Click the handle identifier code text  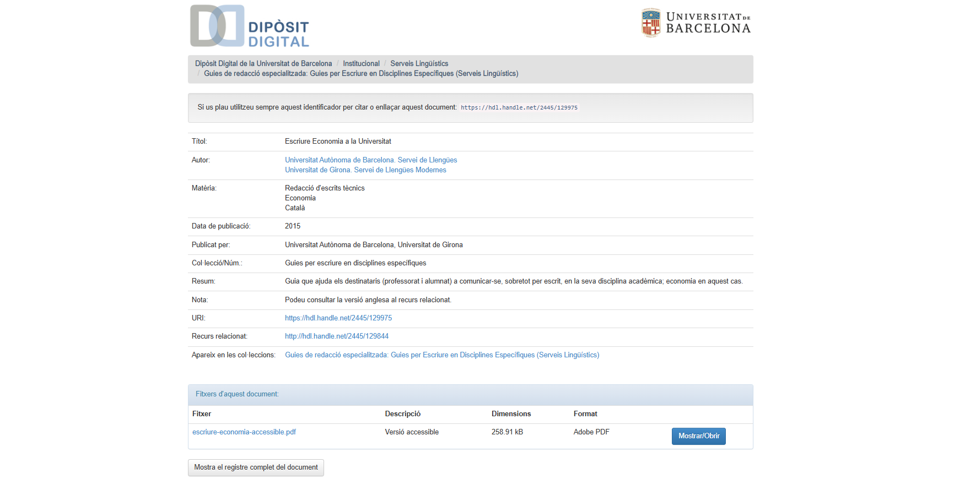519,108
